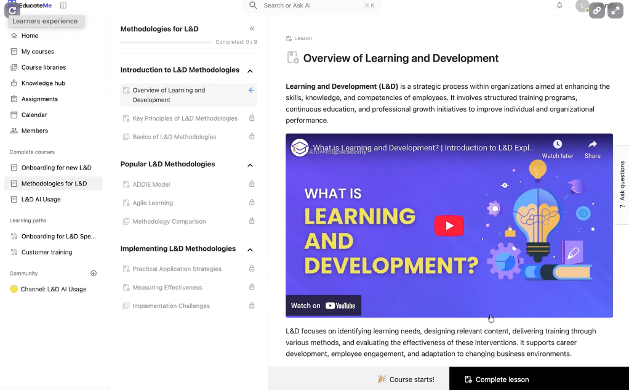Screen dimensions: 629x390
Task: Click the Complete lesson button
Action: 497,380
